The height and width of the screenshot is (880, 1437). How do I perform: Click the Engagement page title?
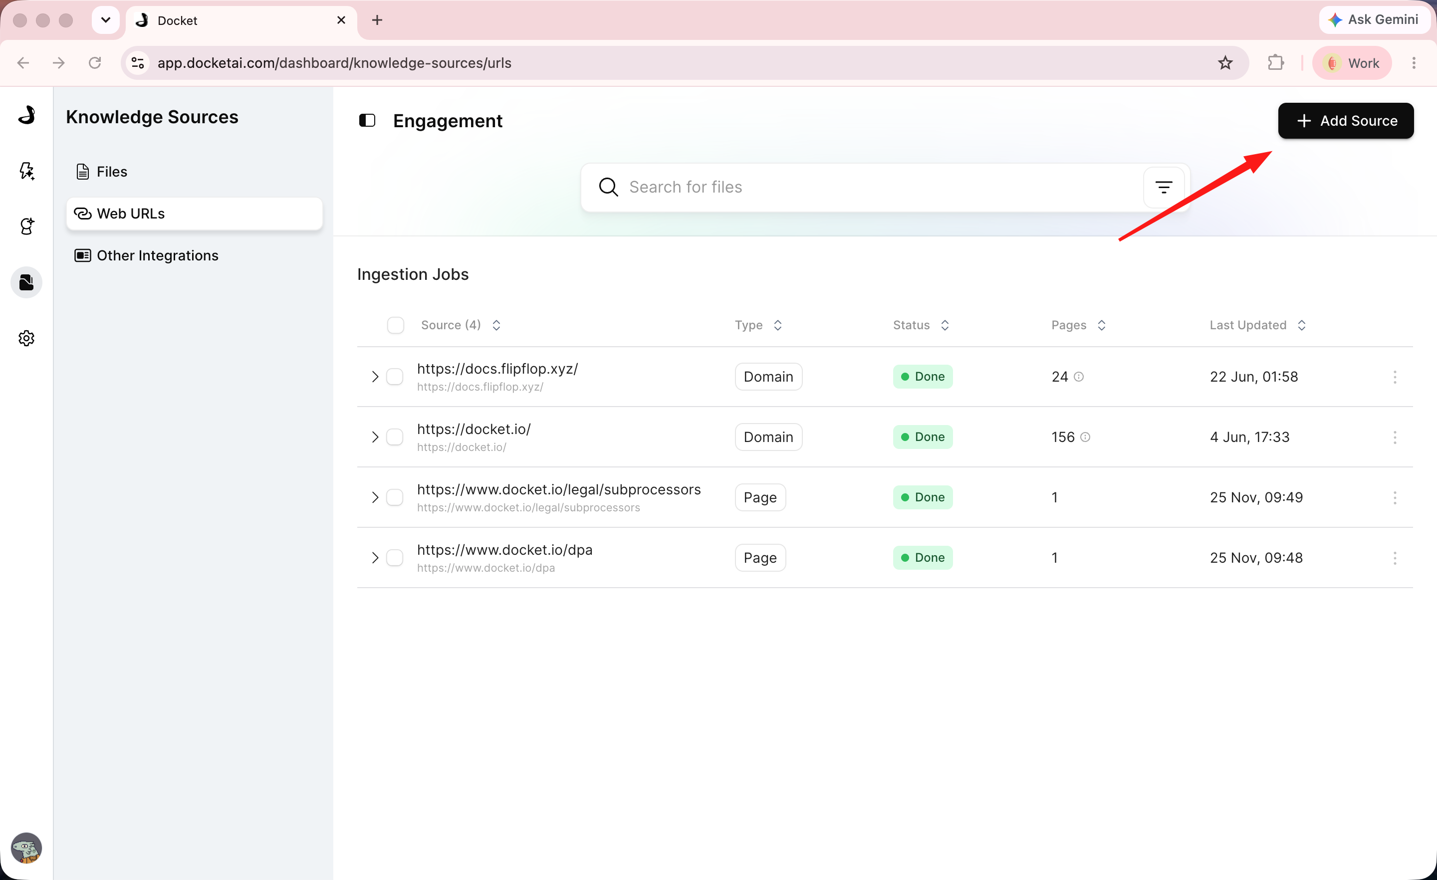click(447, 121)
